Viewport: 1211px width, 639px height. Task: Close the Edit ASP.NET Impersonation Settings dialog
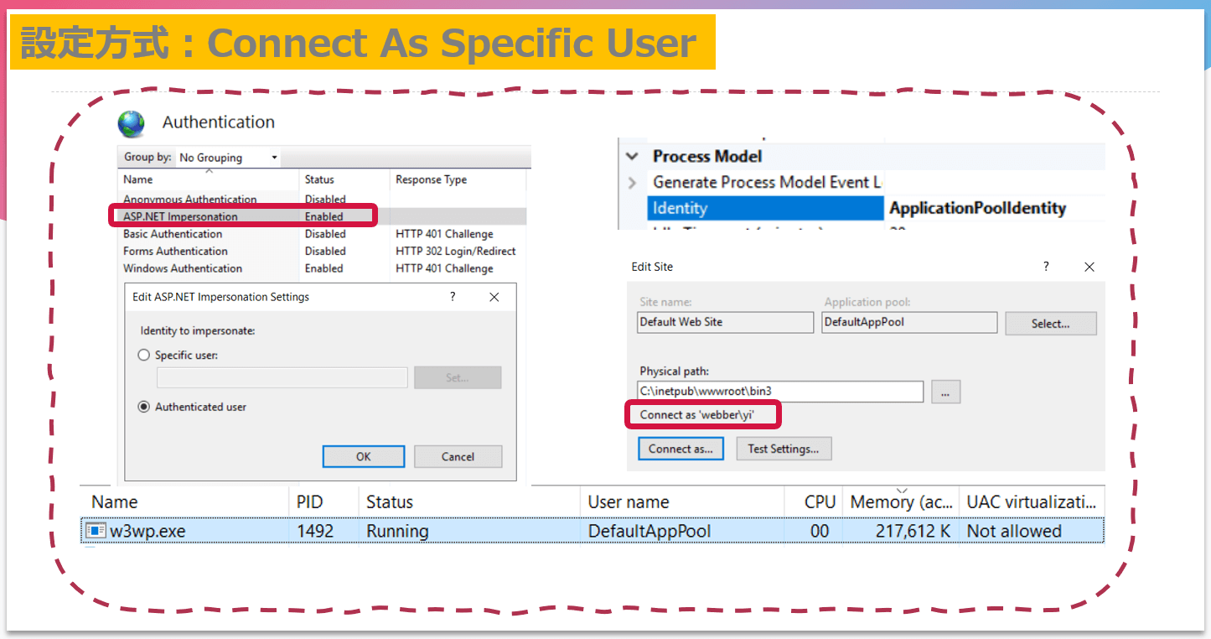(494, 296)
